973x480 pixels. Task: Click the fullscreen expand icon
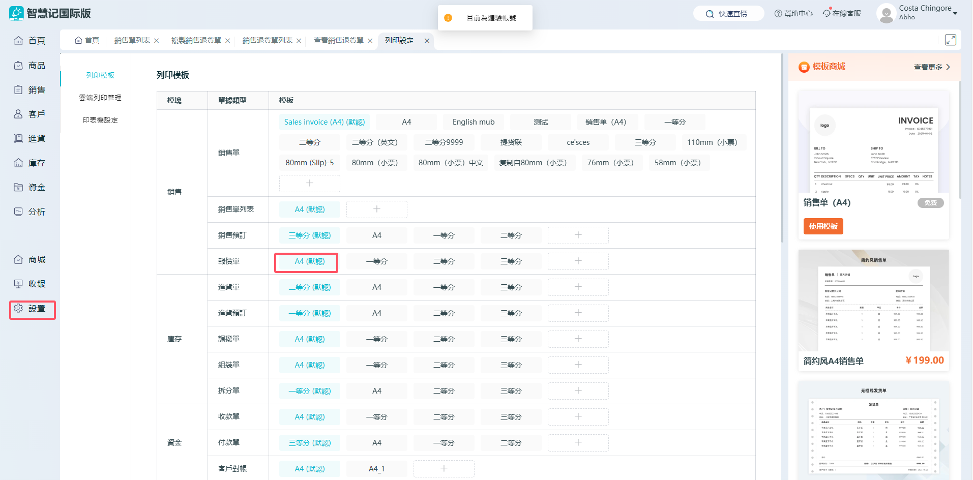tap(950, 40)
